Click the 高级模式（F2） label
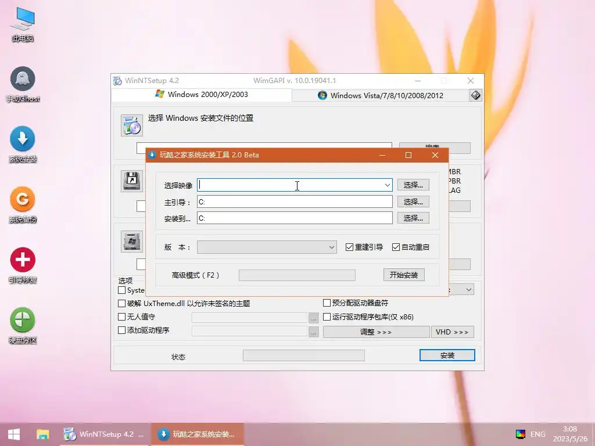The width and height of the screenshot is (595, 446). (x=195, y=275)
